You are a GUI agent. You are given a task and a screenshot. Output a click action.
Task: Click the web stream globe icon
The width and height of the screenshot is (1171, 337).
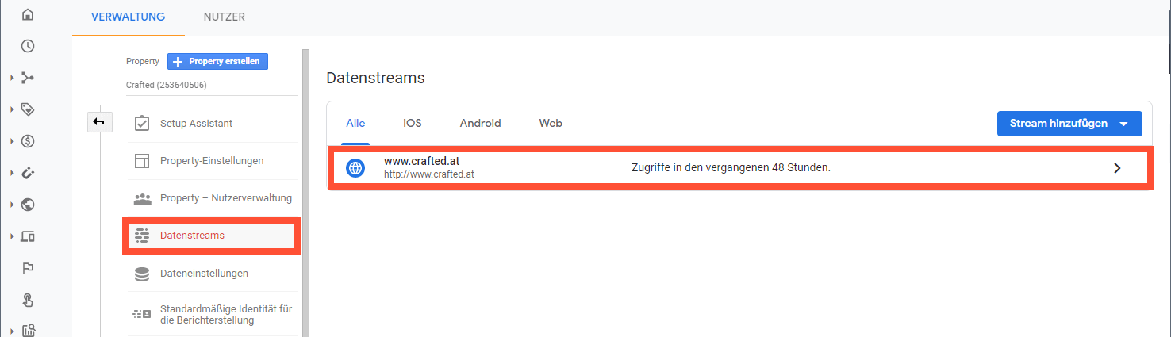pos(355,168)
